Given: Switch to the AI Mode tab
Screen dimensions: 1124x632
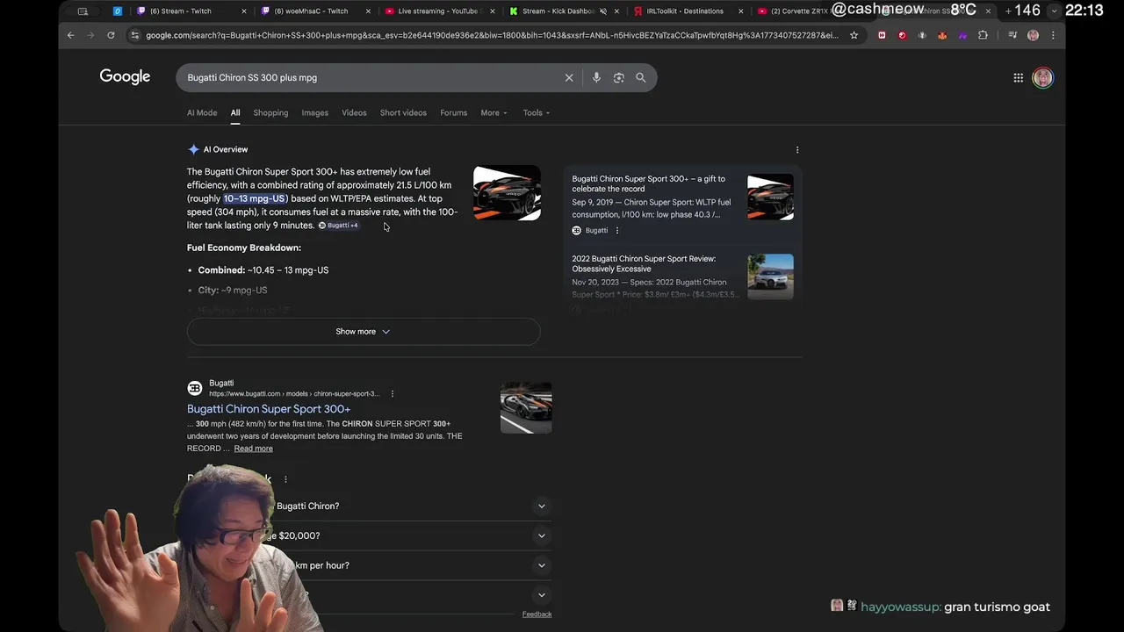Looking at the screenshot, I should 202,112.
